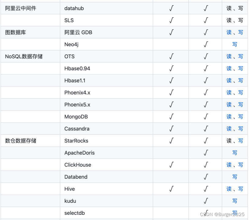
Task: Select the MongoDB name cell
Action: [x=106, y=117]
